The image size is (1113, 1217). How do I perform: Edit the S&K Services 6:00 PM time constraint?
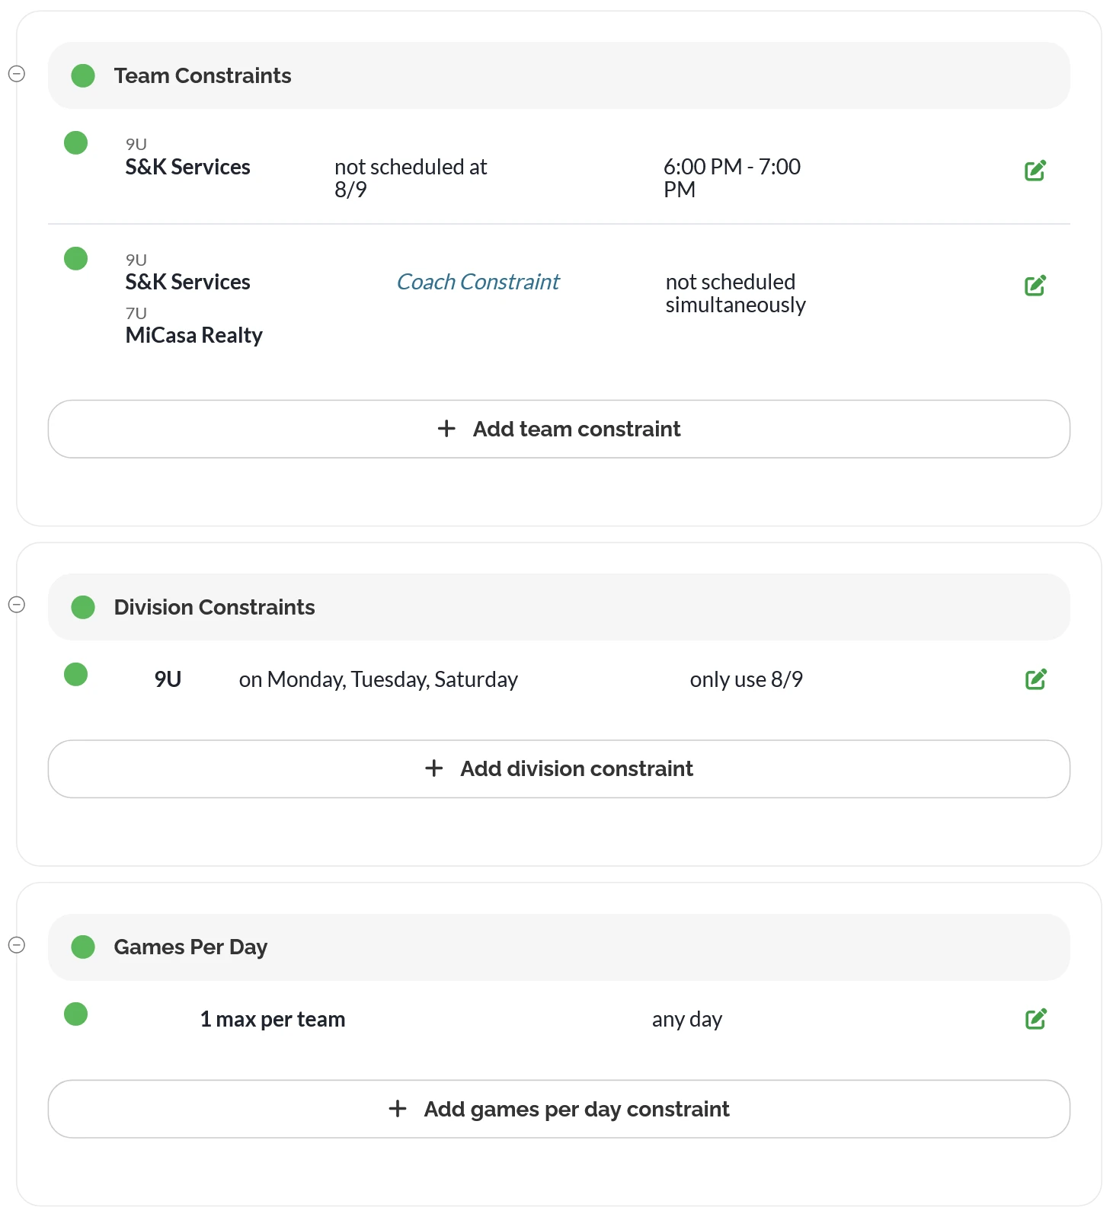point(1035,171)
